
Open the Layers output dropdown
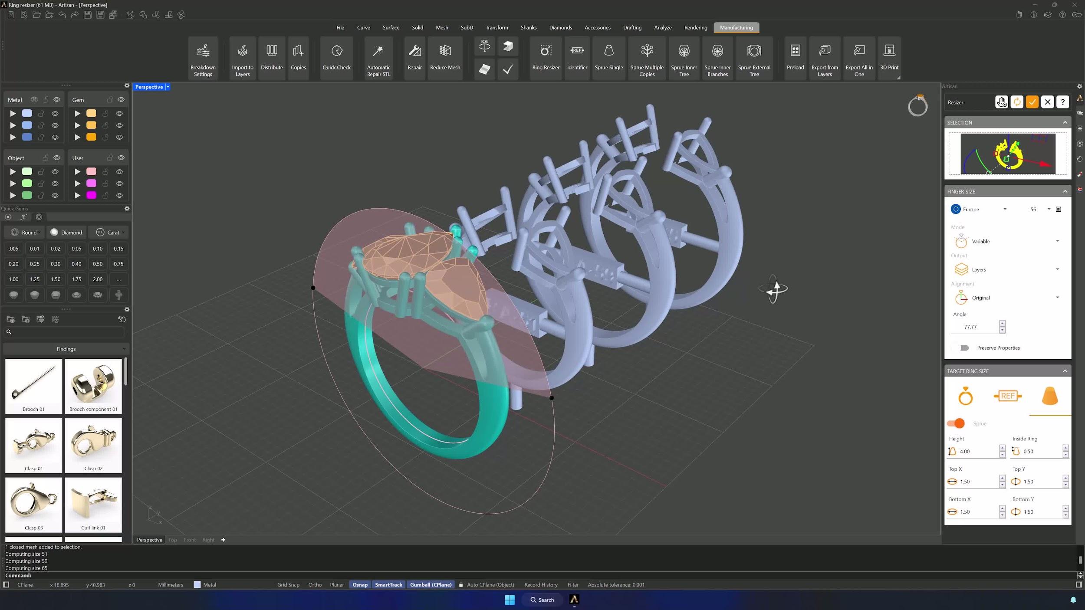tap(1006, 269)
